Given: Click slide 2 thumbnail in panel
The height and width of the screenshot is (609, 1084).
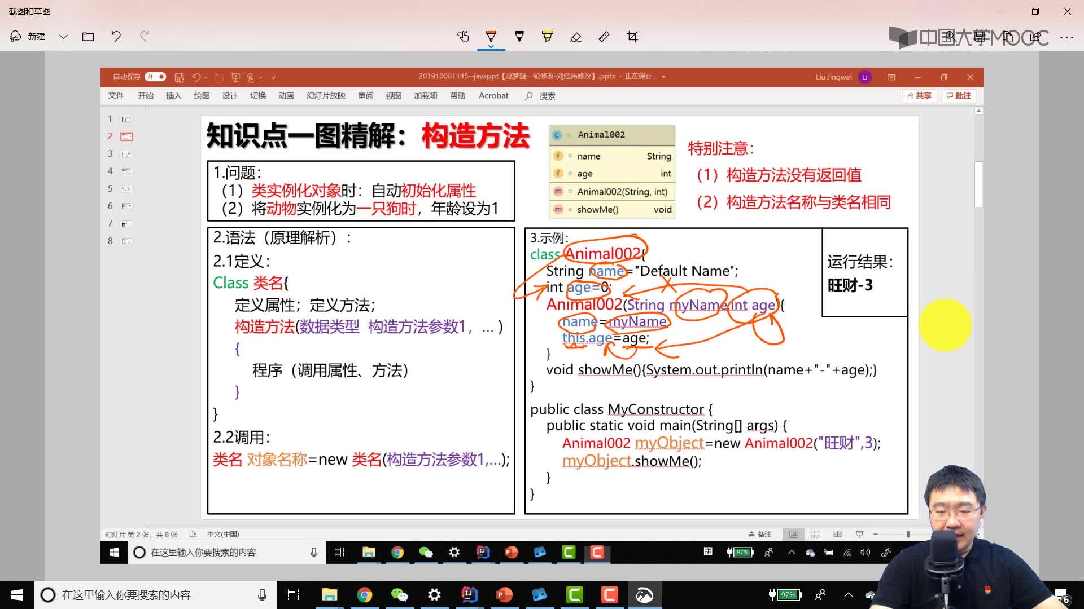Looking at the screenshot, I should point(125,136).
